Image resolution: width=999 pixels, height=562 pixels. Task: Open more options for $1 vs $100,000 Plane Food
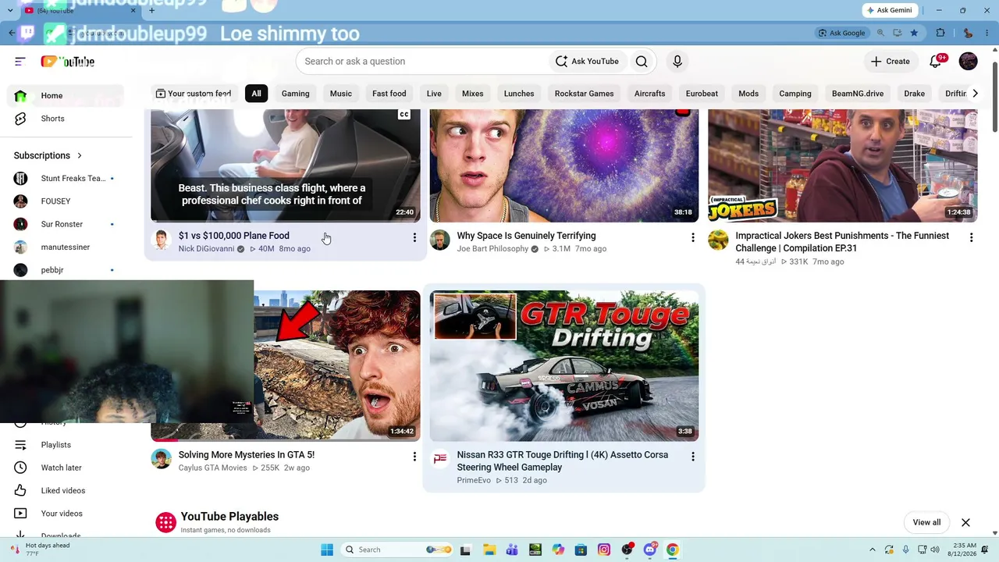[414, 237]
